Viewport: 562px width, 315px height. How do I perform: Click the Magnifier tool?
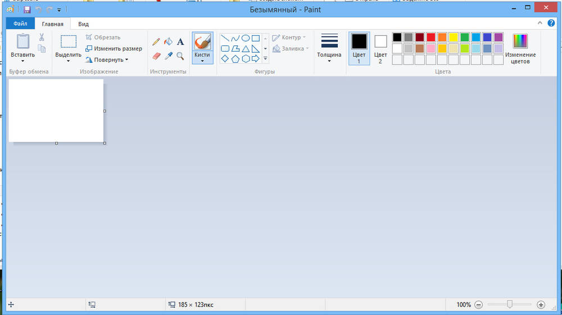(180, 56)
